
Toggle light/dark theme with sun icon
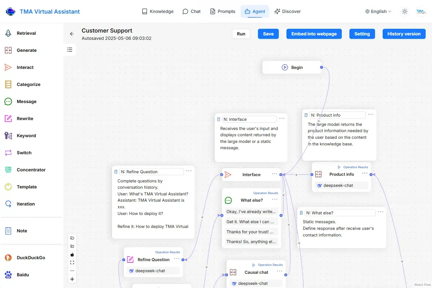405,11
